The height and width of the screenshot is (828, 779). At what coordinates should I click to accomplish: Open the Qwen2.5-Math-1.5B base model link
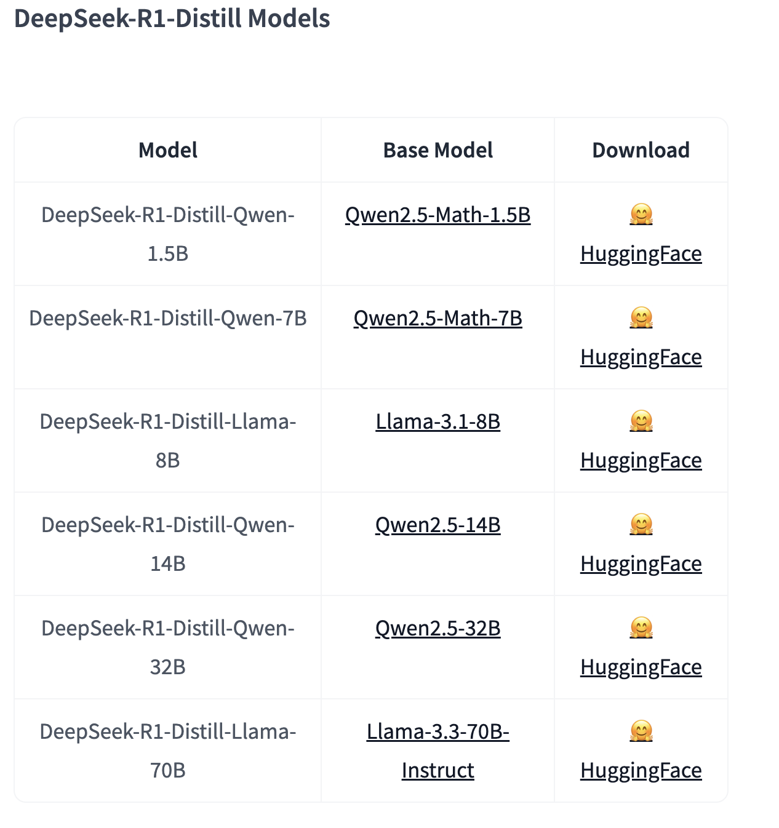pos(437,215)
